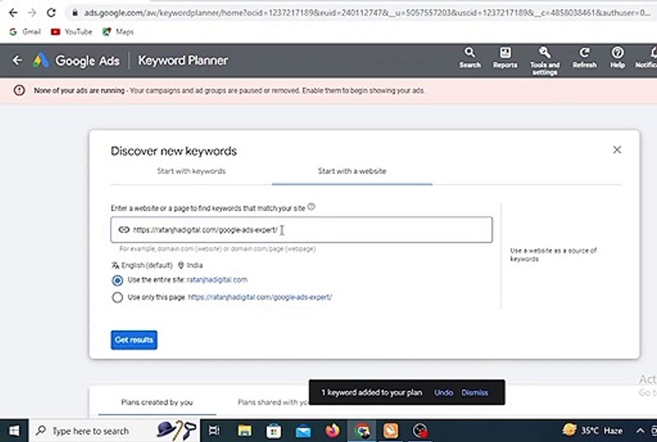The width and height of the screenshot is (657, 442).
Task: Select Use the entire site option
Action: [x=117, y=280]
